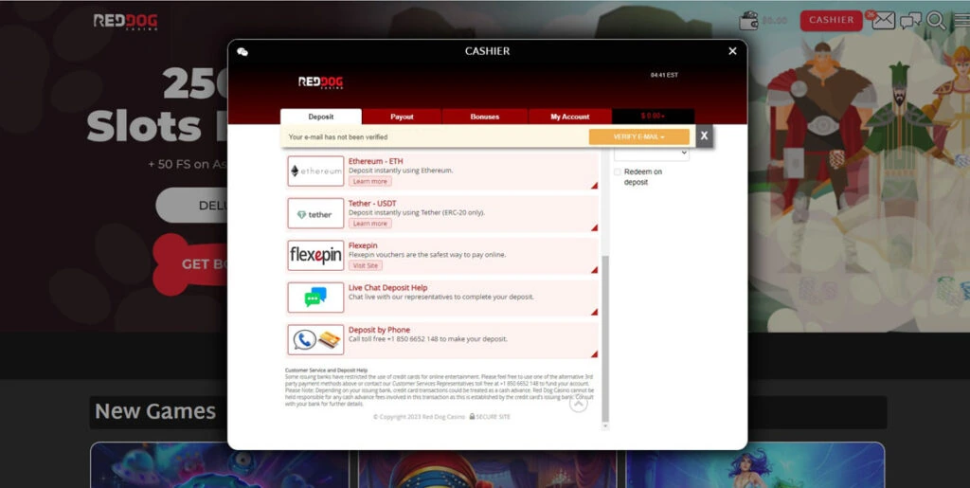Click the search magnifier icon
Screen dimensions: 970x488
tap(936, 21)
